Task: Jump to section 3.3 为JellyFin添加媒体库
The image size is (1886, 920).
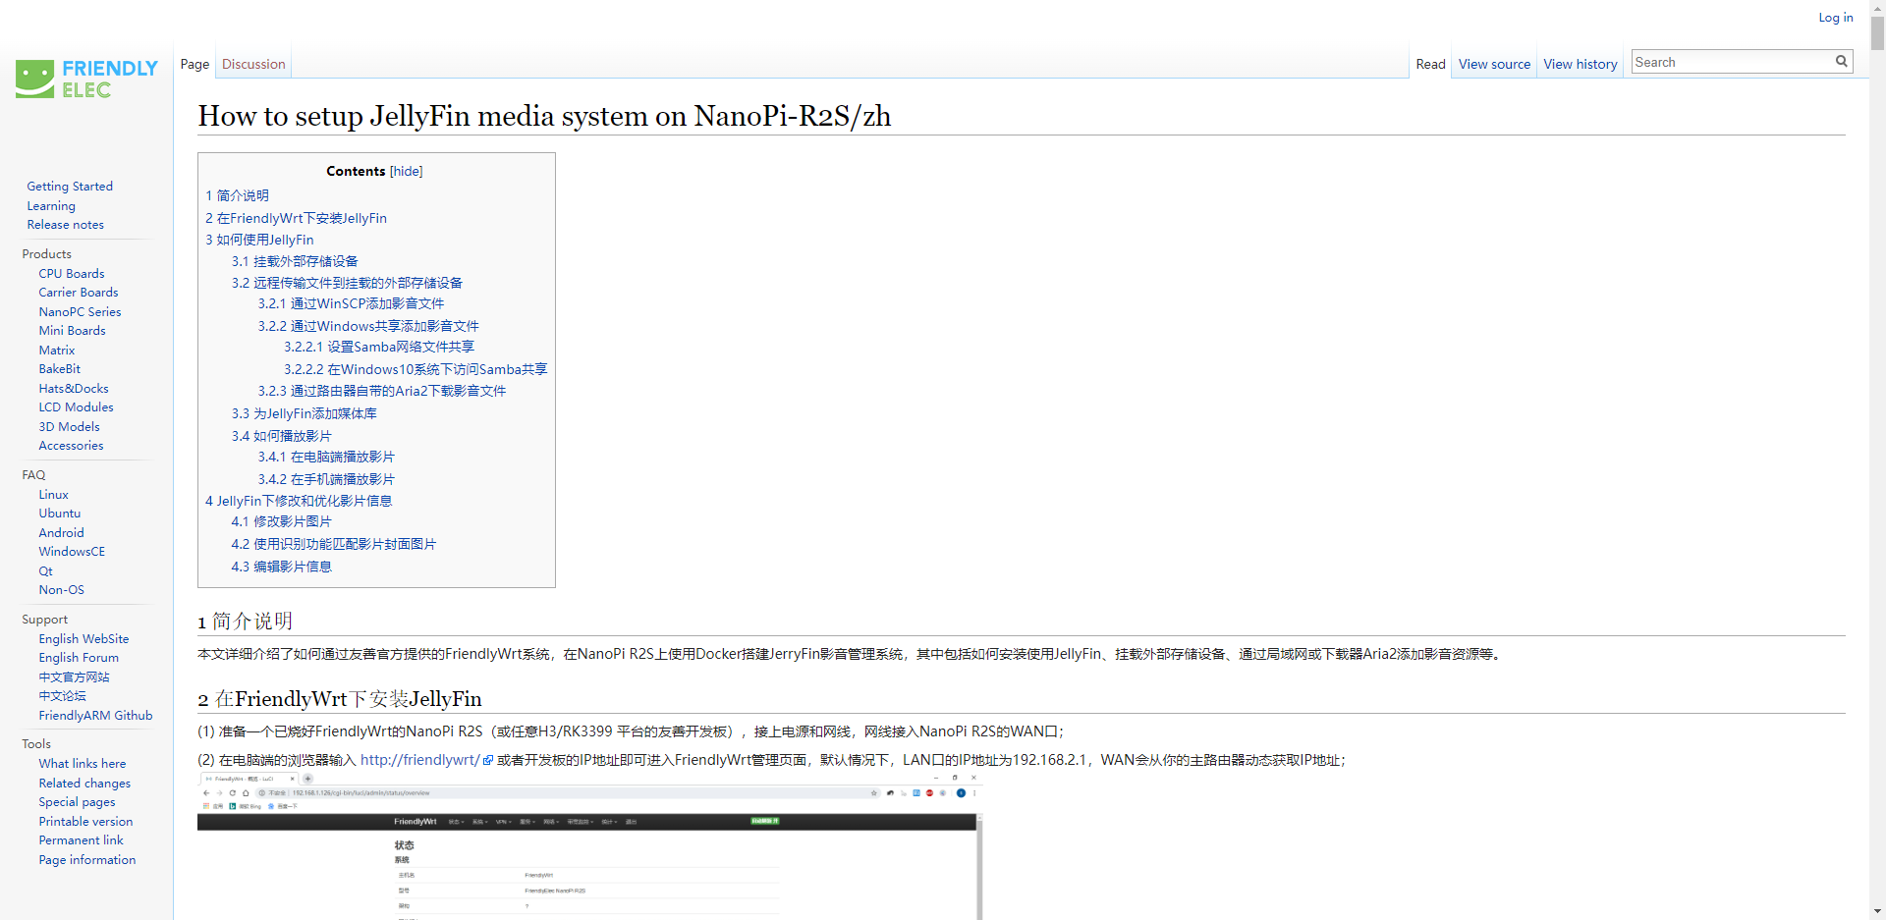Action: tap(305, 413)
